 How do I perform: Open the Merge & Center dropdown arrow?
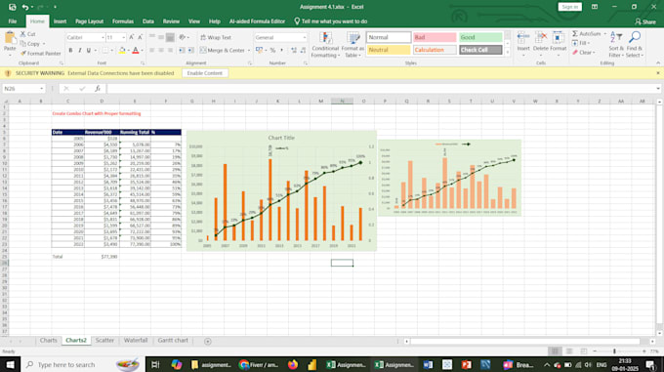tap(249, 51)
